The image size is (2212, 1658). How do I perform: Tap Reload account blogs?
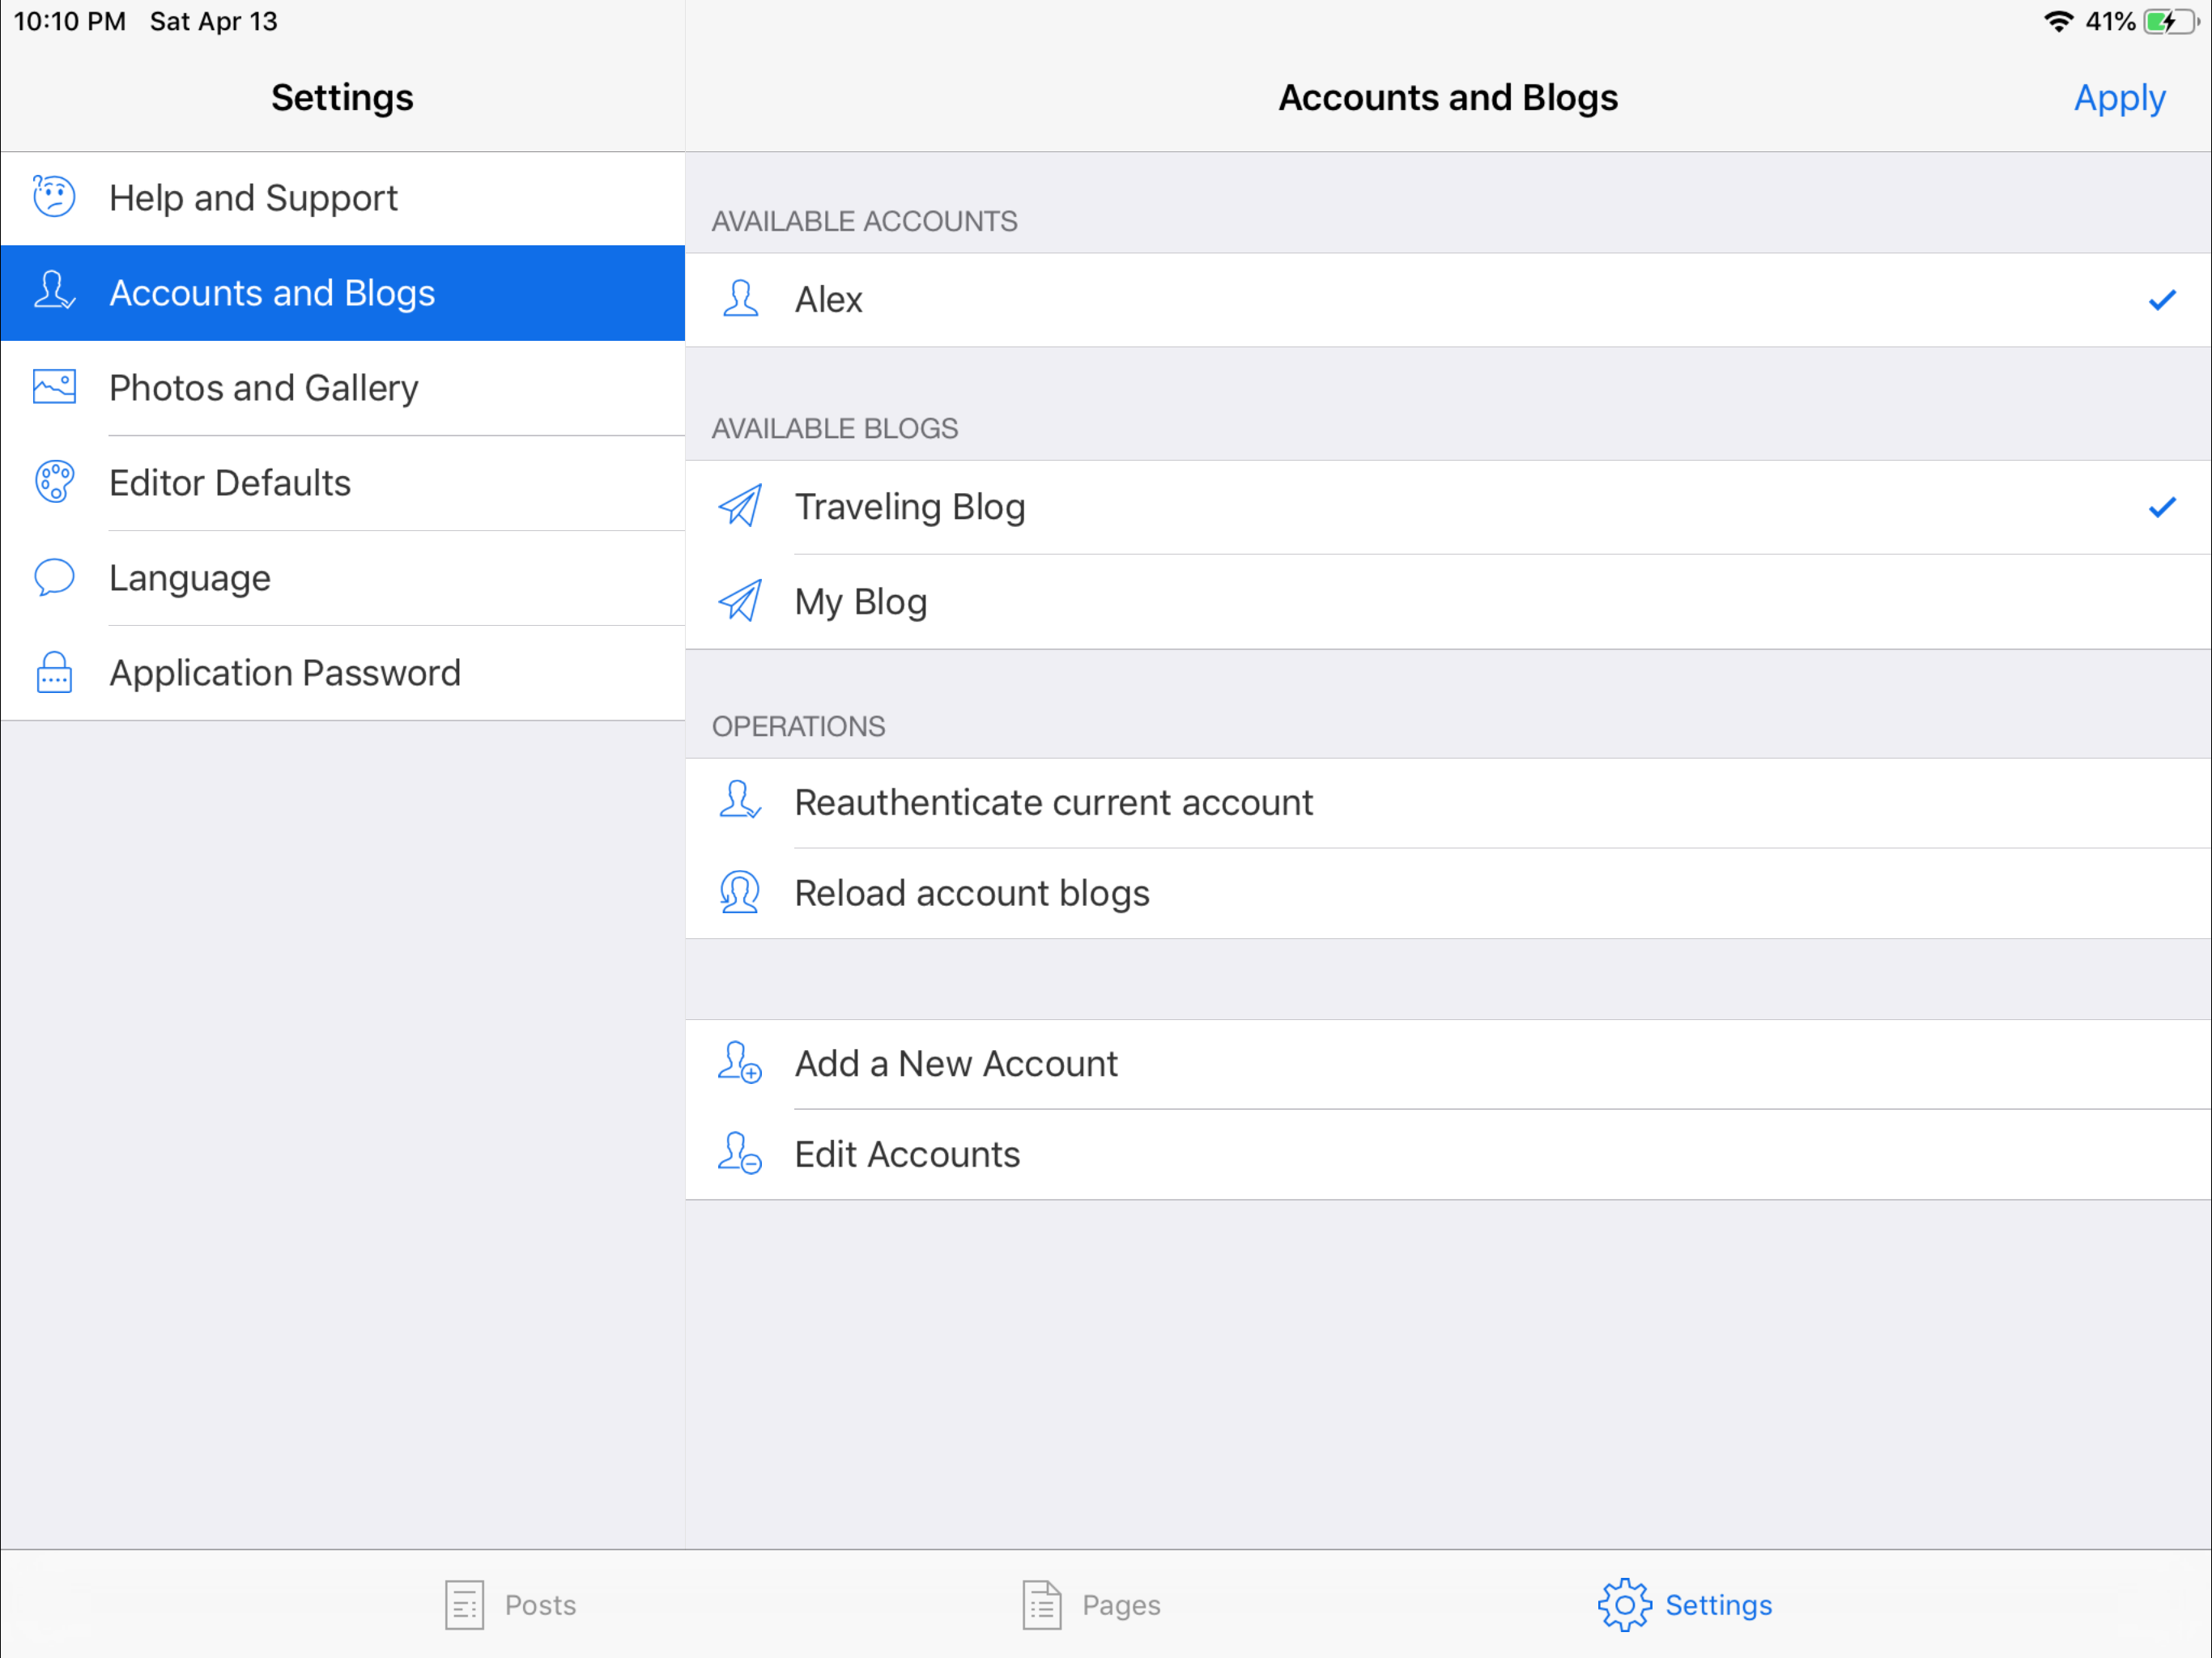pyautogui.click(x=1448, y=894)
